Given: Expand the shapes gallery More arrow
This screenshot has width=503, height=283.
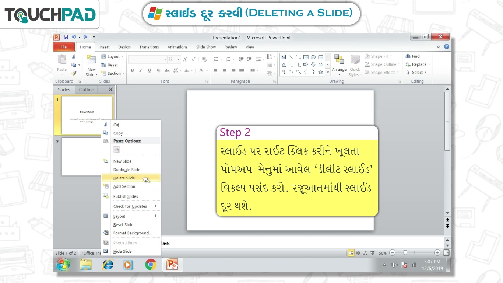Looking at the screenshot, I should [328, 72].
